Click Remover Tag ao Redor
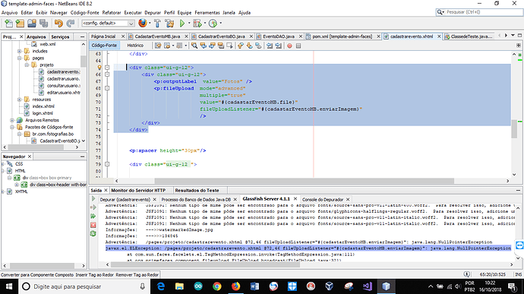Viewport: 524px width, 294px height. coord(137,275)
